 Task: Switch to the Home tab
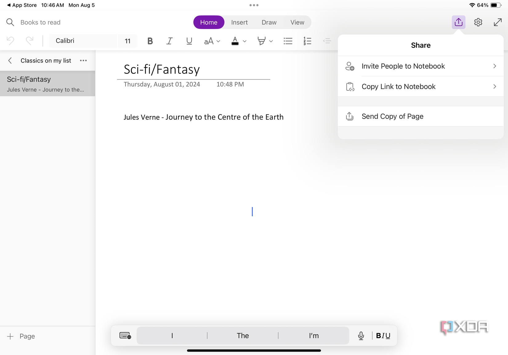click(x=209, y=22)
